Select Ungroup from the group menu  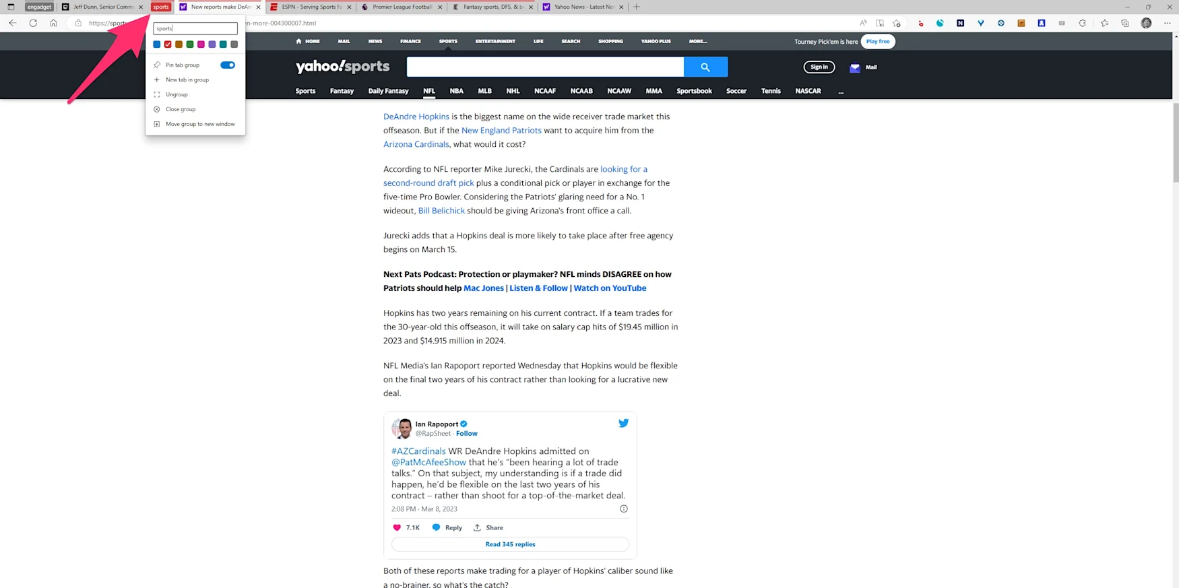(177, 94)
